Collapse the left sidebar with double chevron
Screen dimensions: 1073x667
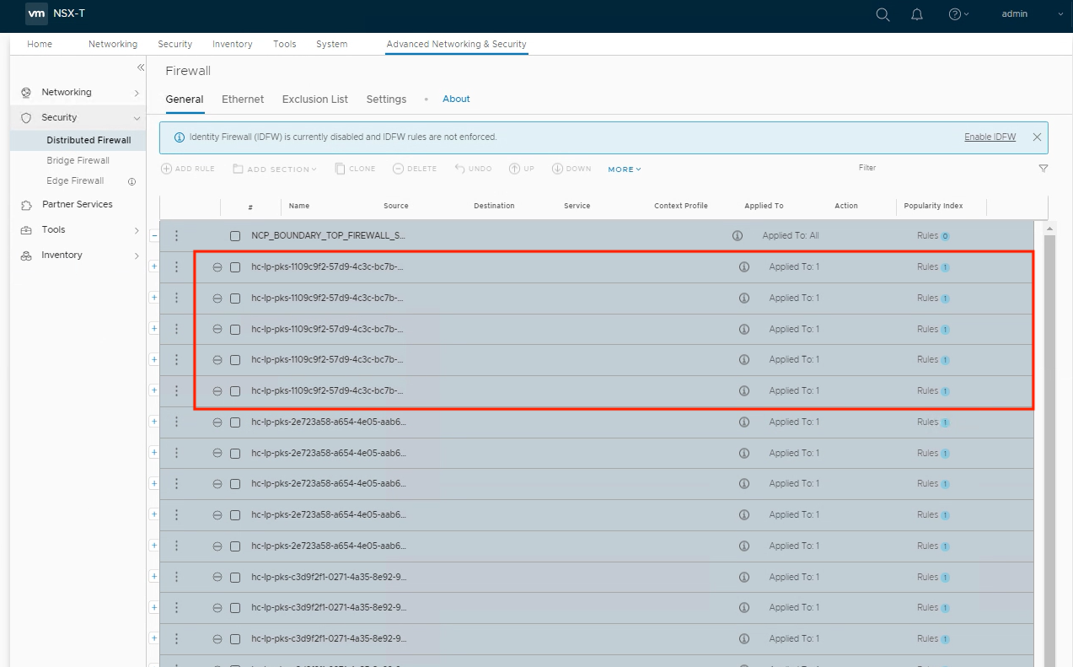[x=141, y=67]
